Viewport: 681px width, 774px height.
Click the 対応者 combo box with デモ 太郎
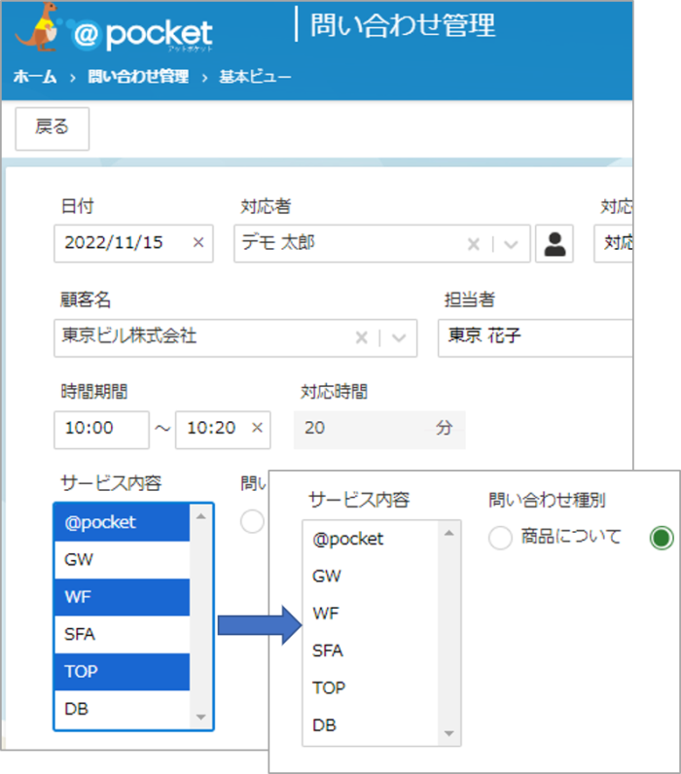point(382,243)
